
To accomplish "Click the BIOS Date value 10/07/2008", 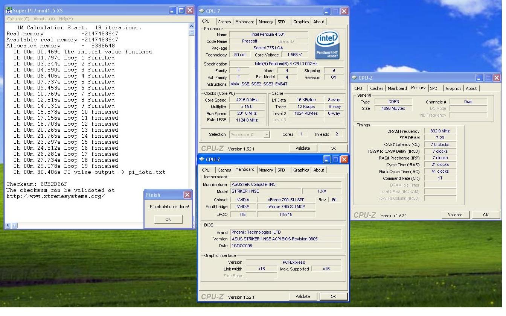I will (x=286, y=246).
